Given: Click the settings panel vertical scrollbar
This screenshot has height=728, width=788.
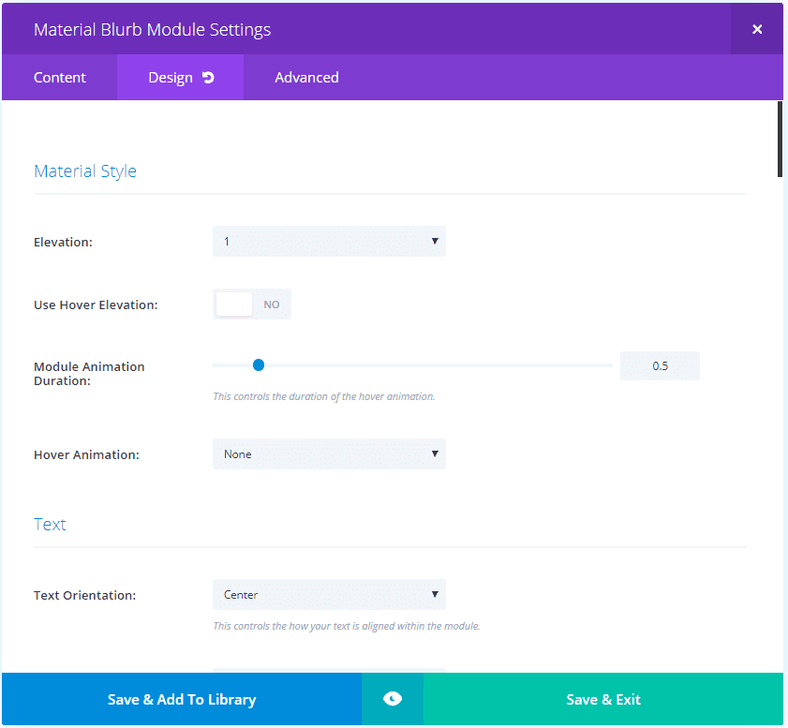Looking at the screenshot, I should pos(780,139).
